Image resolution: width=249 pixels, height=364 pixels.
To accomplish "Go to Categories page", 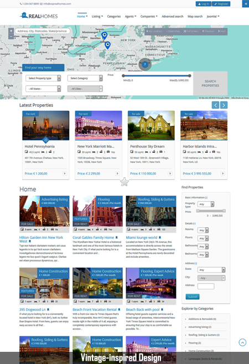I will tap(114, 16).
